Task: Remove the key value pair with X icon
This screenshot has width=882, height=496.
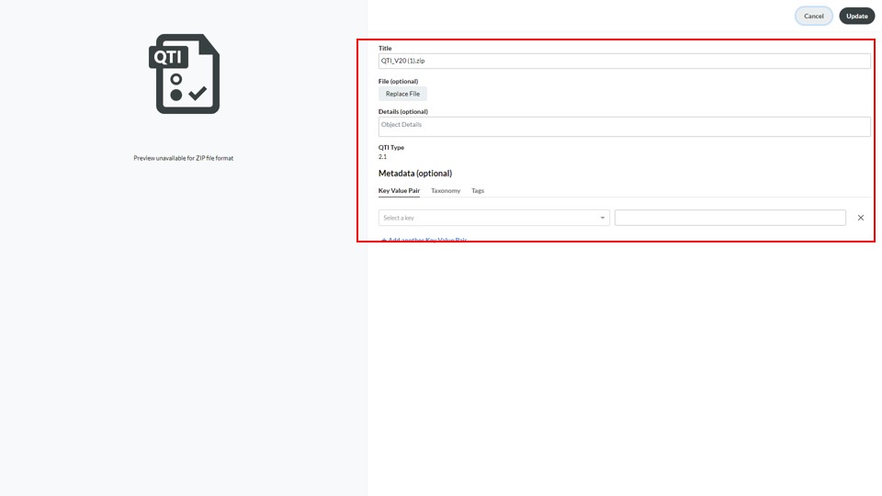Action: pyautogui.click(x=861, y=218)
